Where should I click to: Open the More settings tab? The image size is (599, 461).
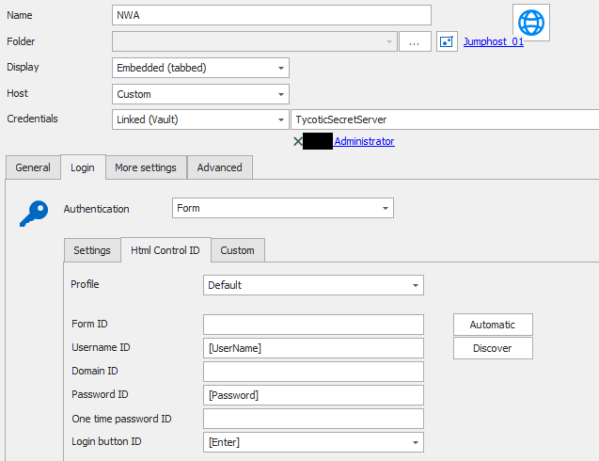coord(146,167)
